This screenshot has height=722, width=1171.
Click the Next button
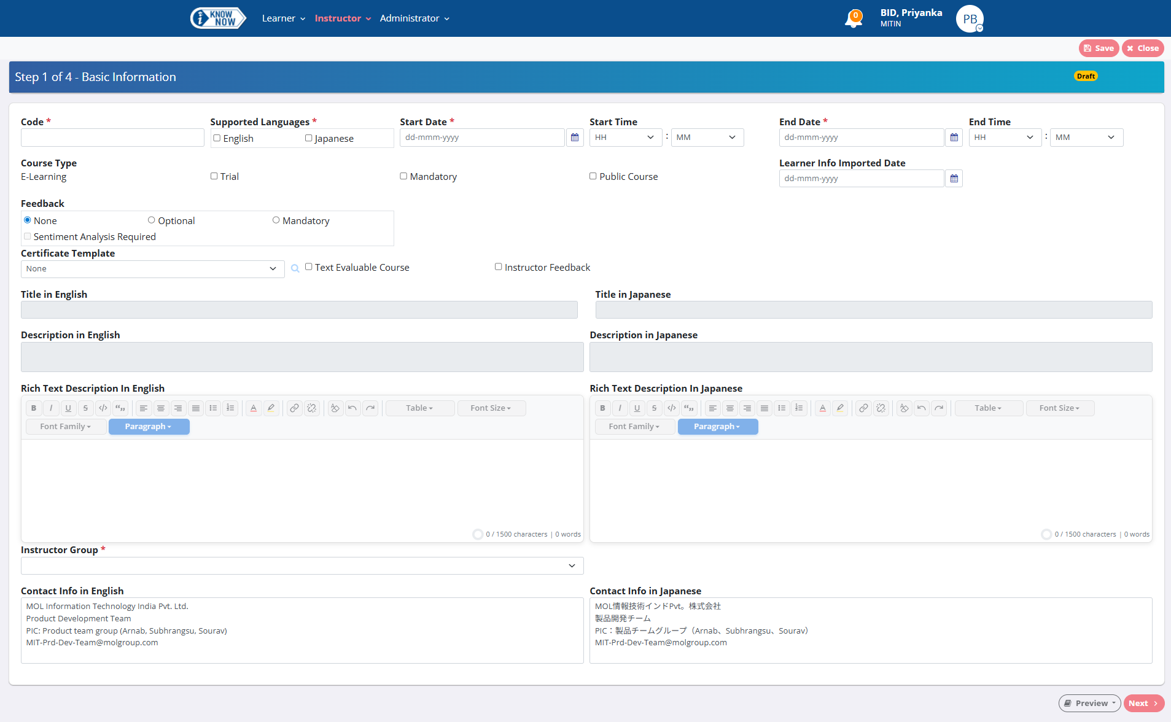coord(1143,703)
